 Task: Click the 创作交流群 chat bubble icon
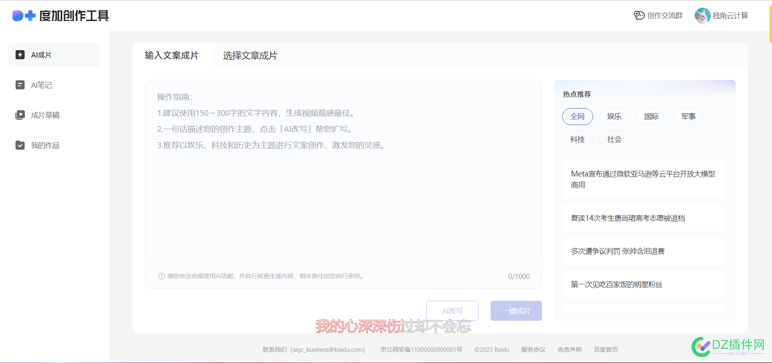639,15
